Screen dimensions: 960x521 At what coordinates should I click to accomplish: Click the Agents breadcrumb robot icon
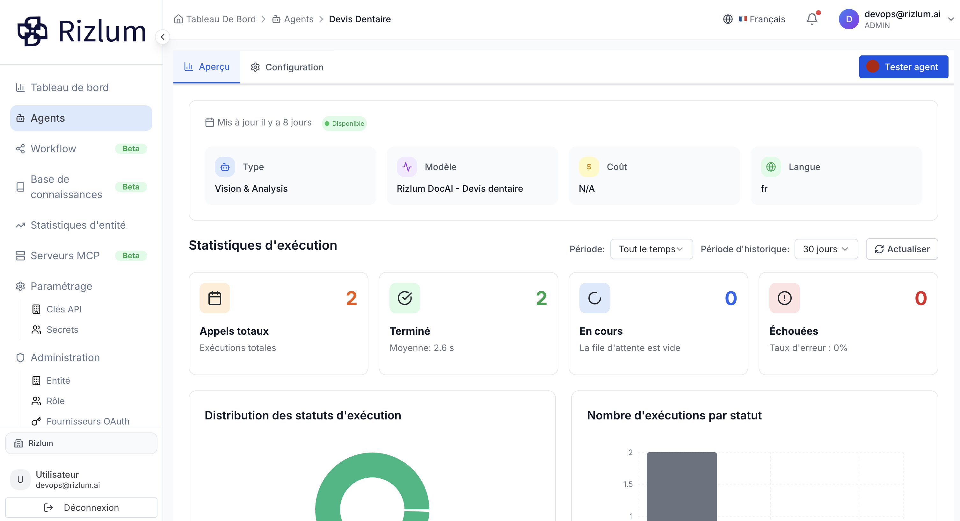276,19
